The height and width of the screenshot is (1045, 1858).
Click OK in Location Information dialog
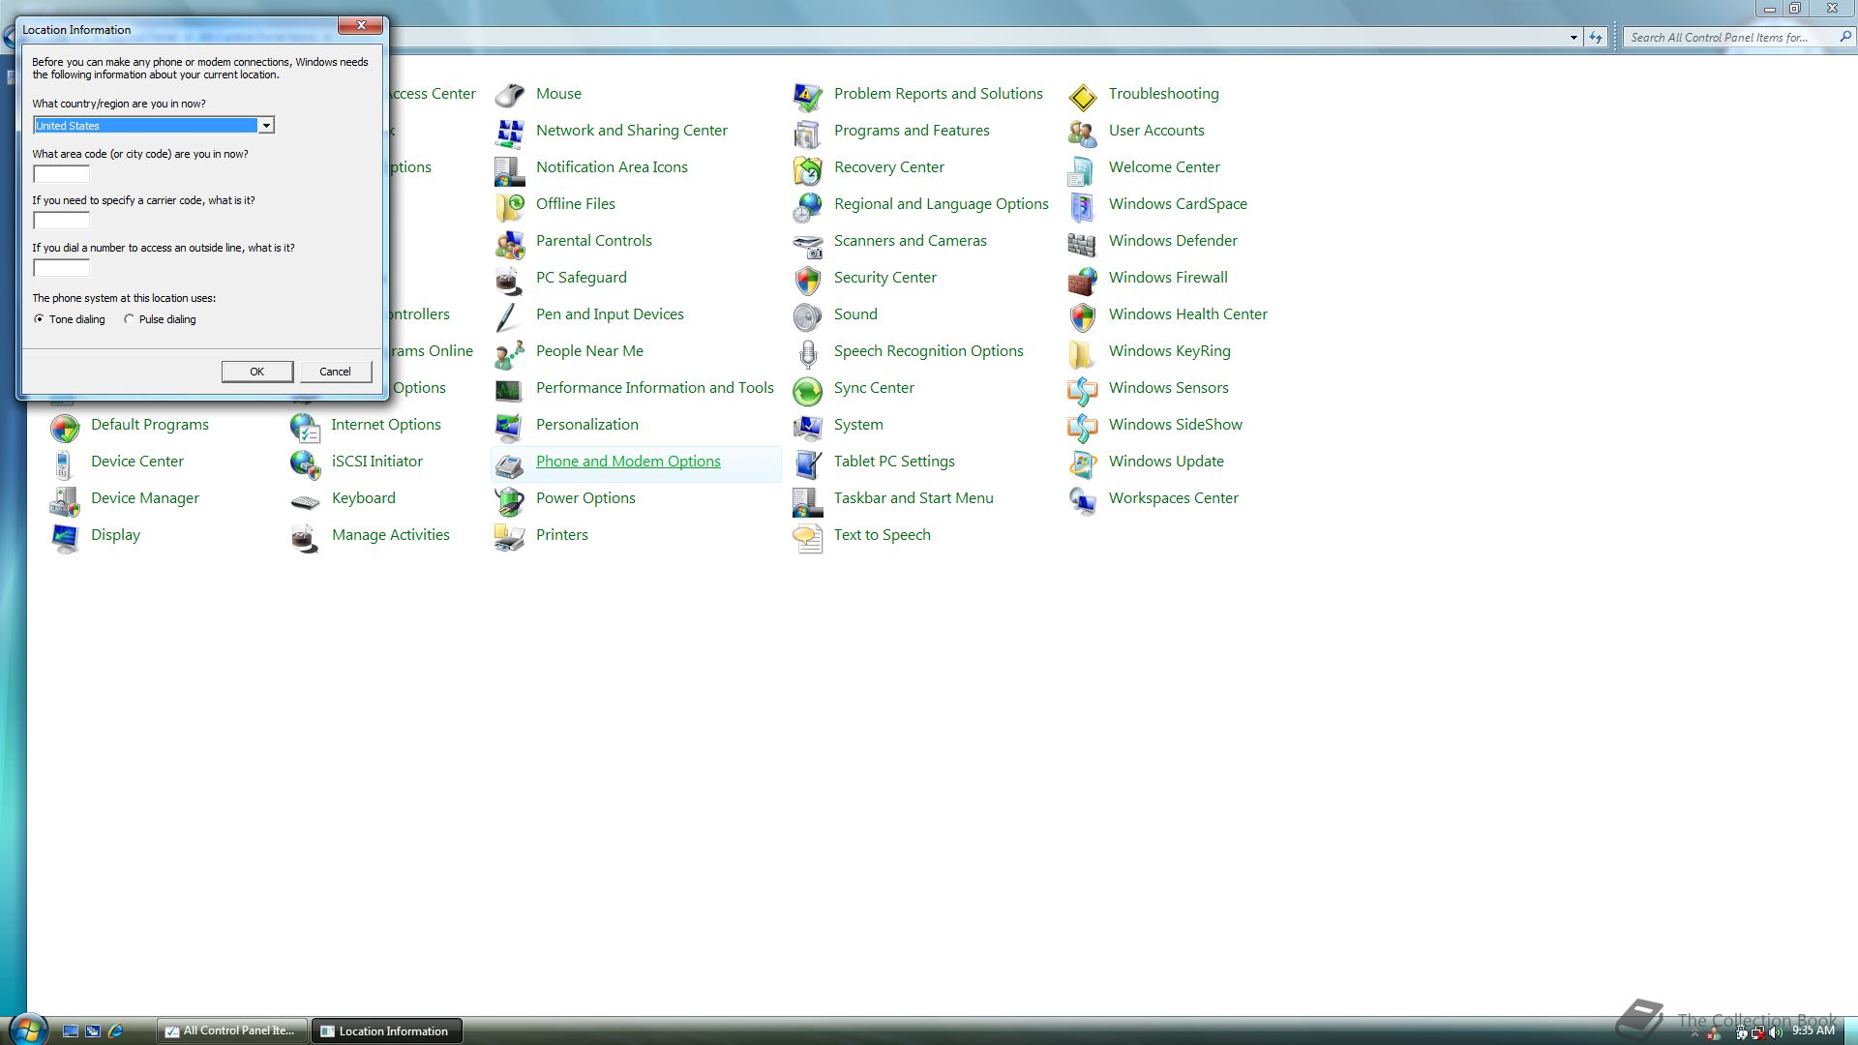257,372
